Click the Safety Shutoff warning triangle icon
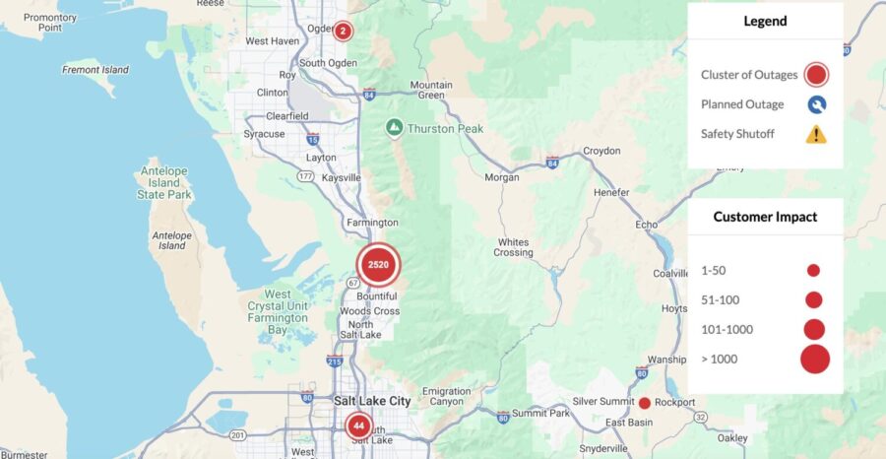Viewport: 886px width, 459px height. [816, 135]
